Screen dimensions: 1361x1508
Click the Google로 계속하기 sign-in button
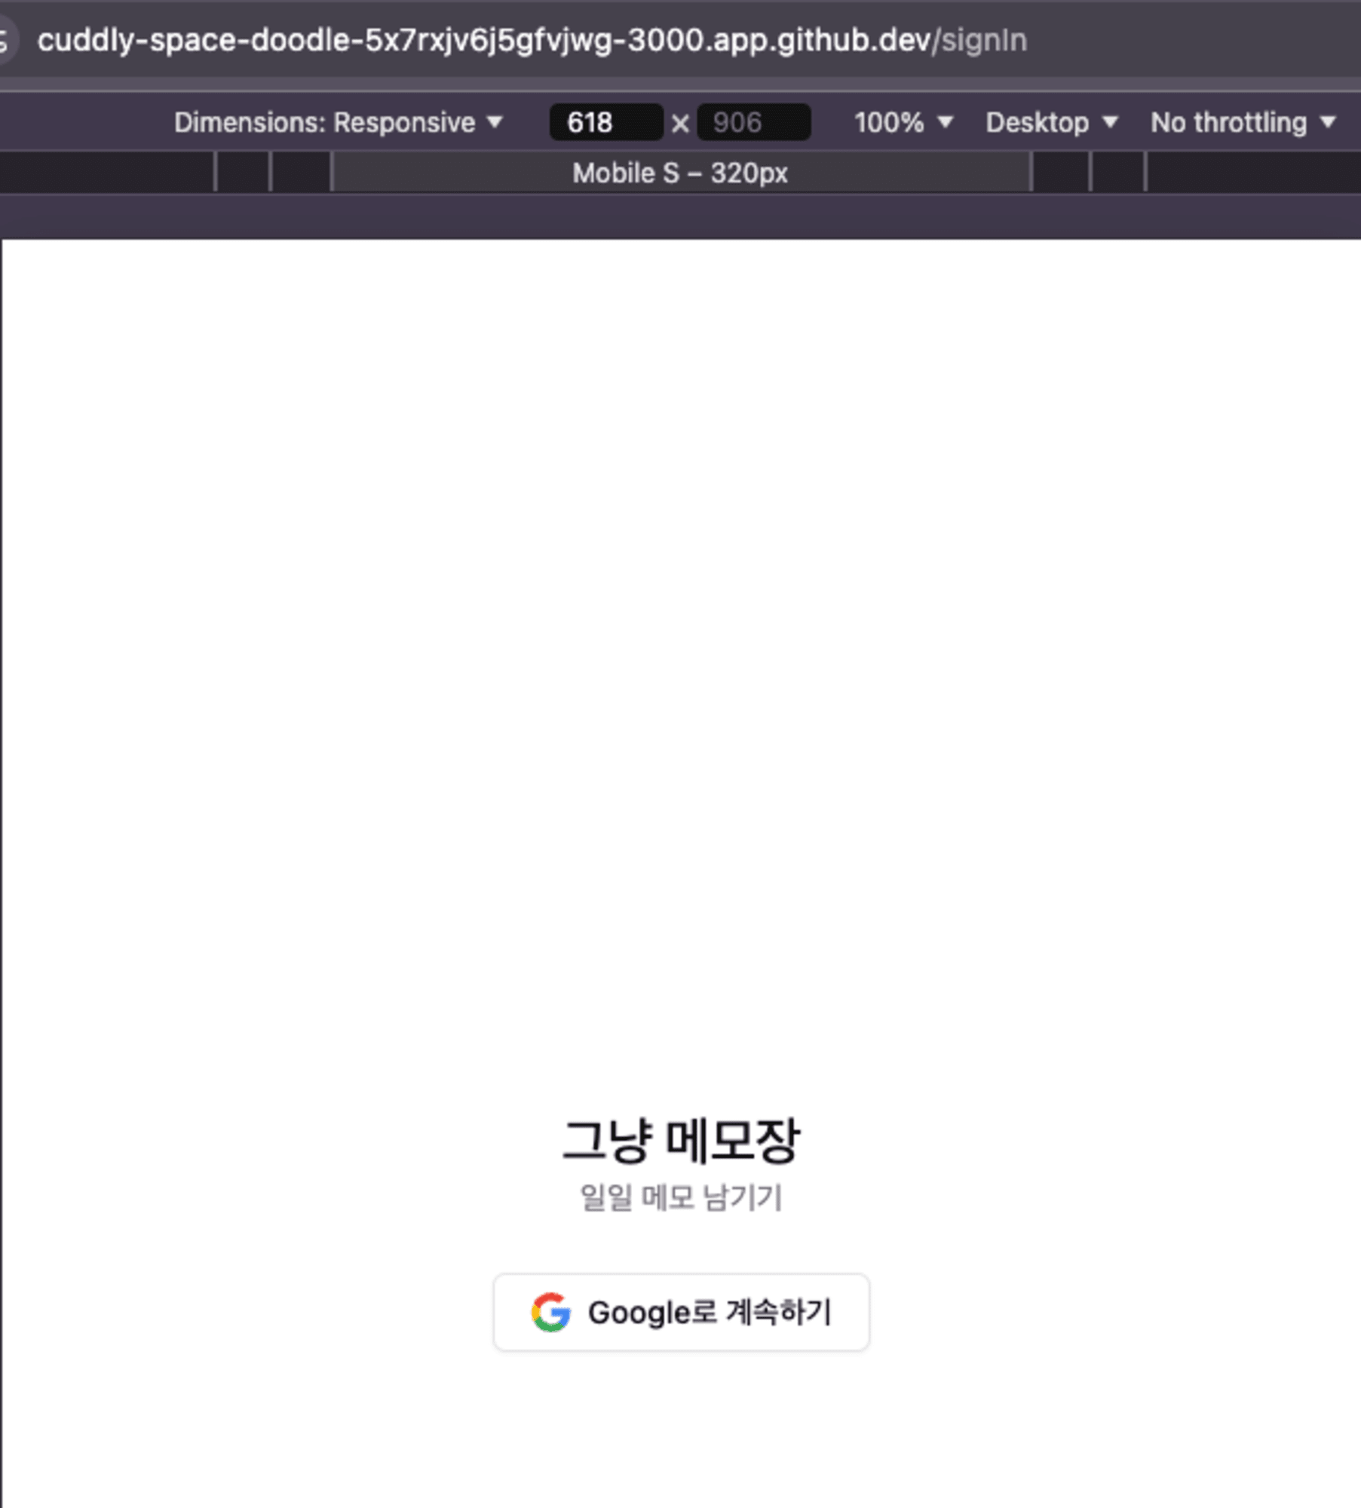pyautogui.click(x=681, y=1312)
